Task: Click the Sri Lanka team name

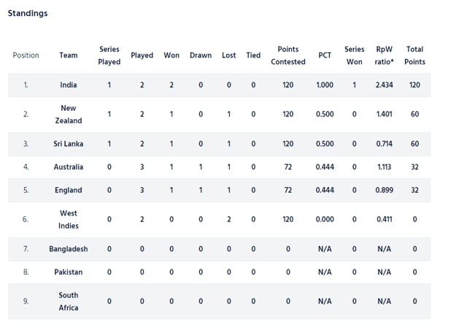Action: (x=68, y=144)
